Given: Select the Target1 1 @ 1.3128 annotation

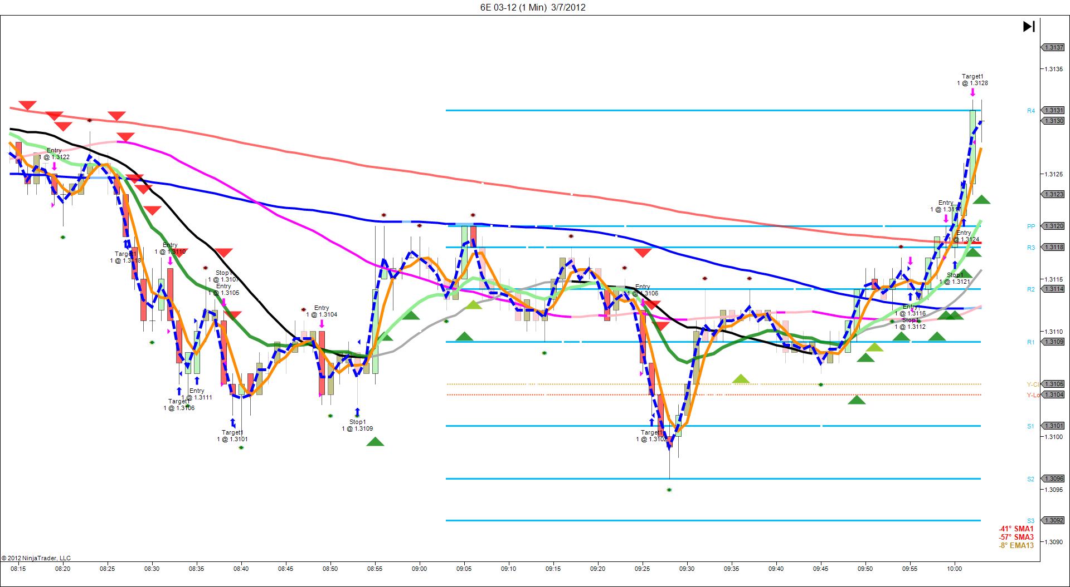Looking at the screenshot, I should click(972, 80).
